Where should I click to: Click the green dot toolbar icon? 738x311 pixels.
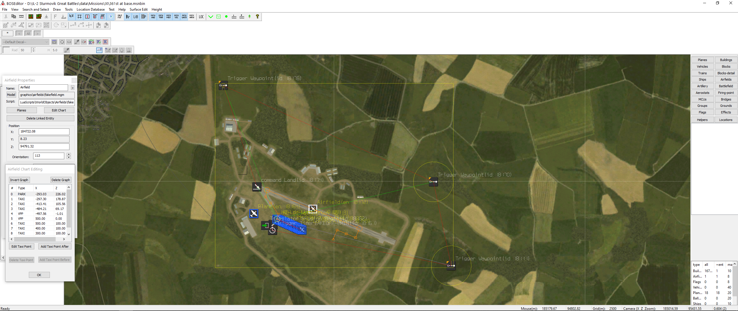226,17
